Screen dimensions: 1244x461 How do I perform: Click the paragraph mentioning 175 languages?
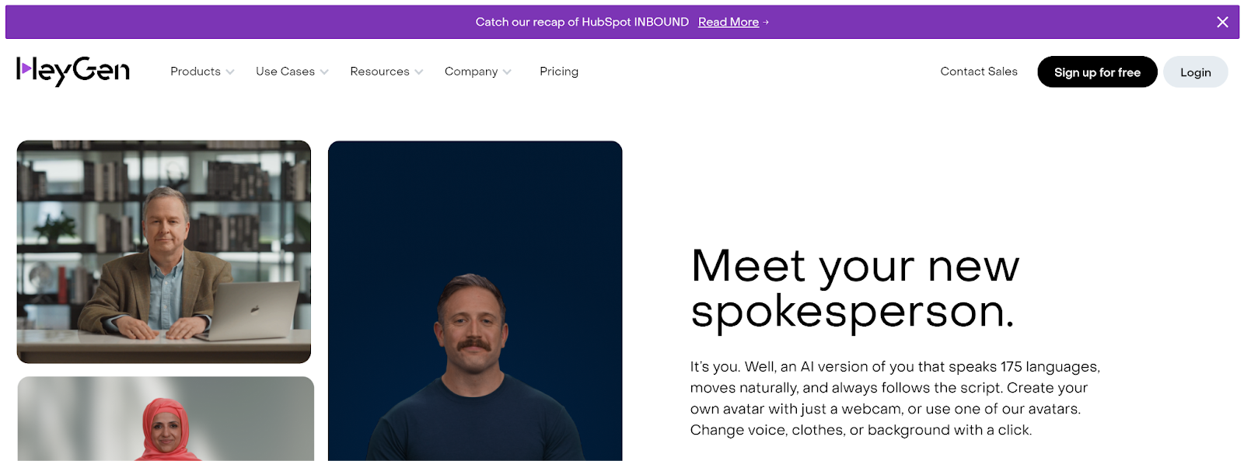pyautogui.click(x=895, y=398)
